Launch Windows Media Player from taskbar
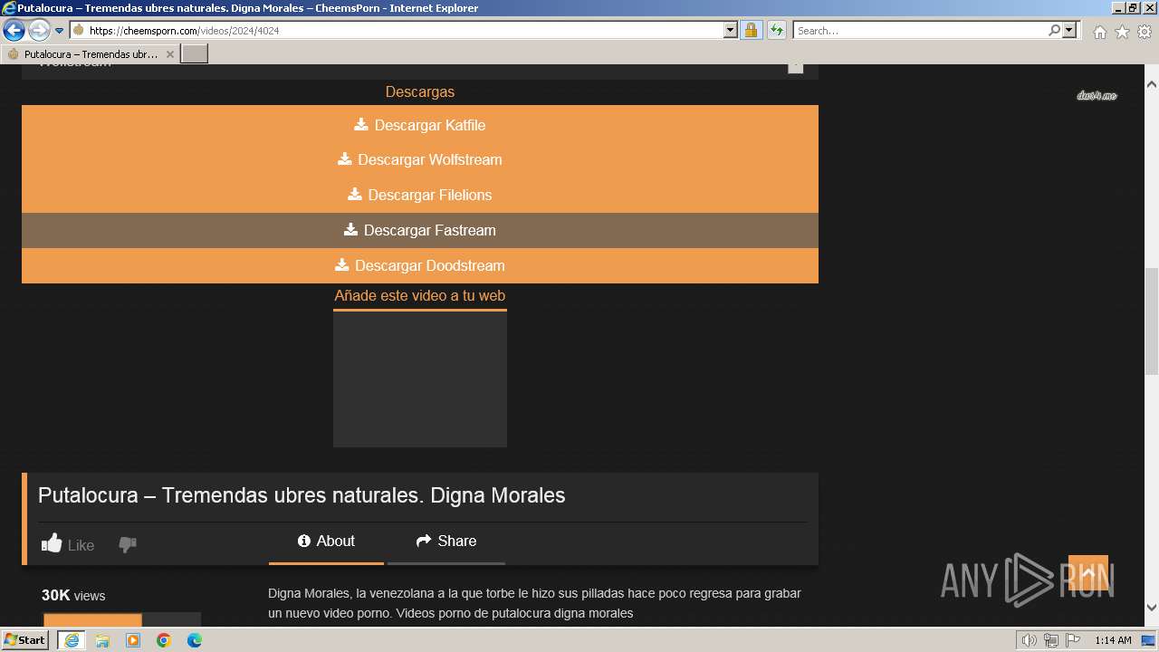 (133, 640)
